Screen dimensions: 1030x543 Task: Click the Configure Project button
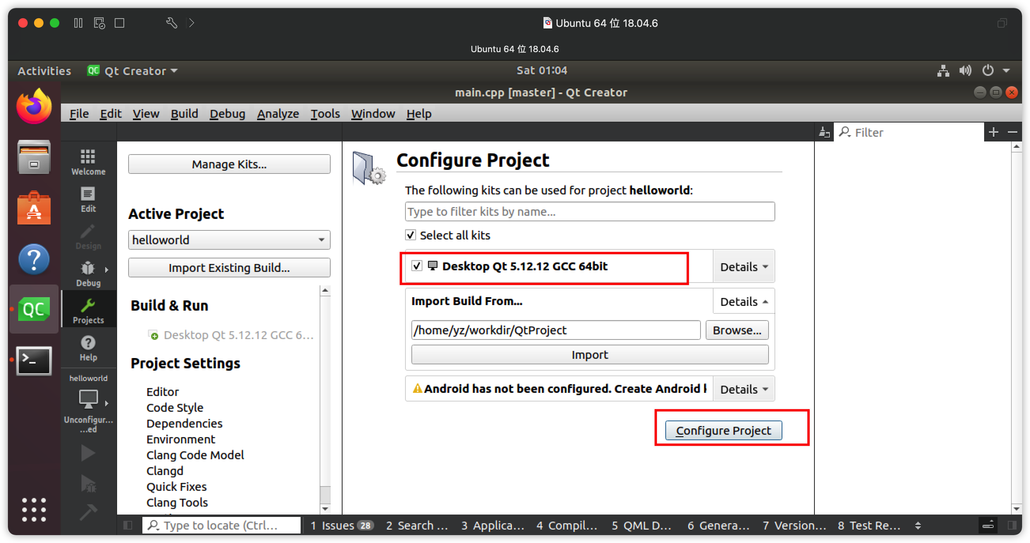(723, 430)
